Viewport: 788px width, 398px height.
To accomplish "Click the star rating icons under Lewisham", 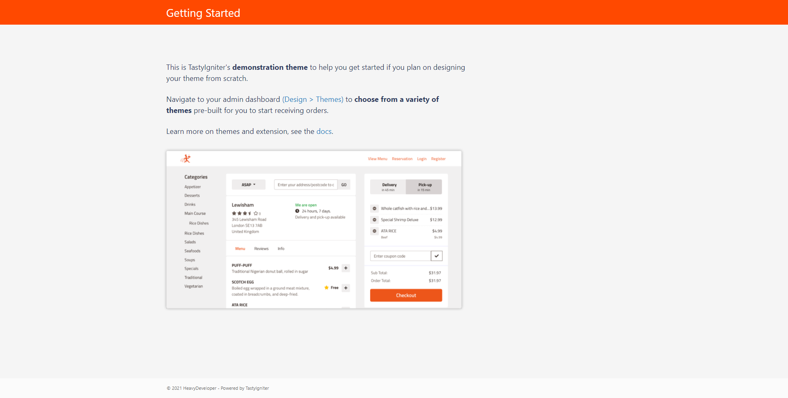I will click(245, 214).
